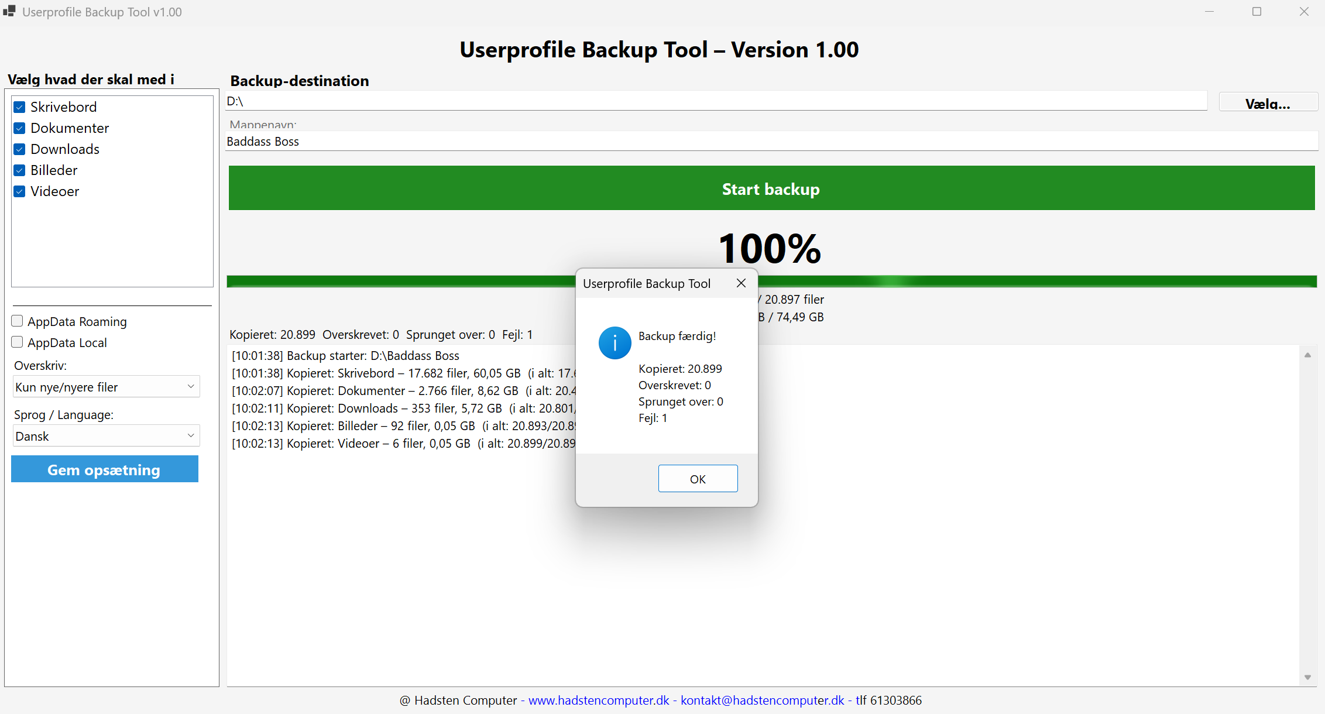Minimize the backup tool window

1209,12
